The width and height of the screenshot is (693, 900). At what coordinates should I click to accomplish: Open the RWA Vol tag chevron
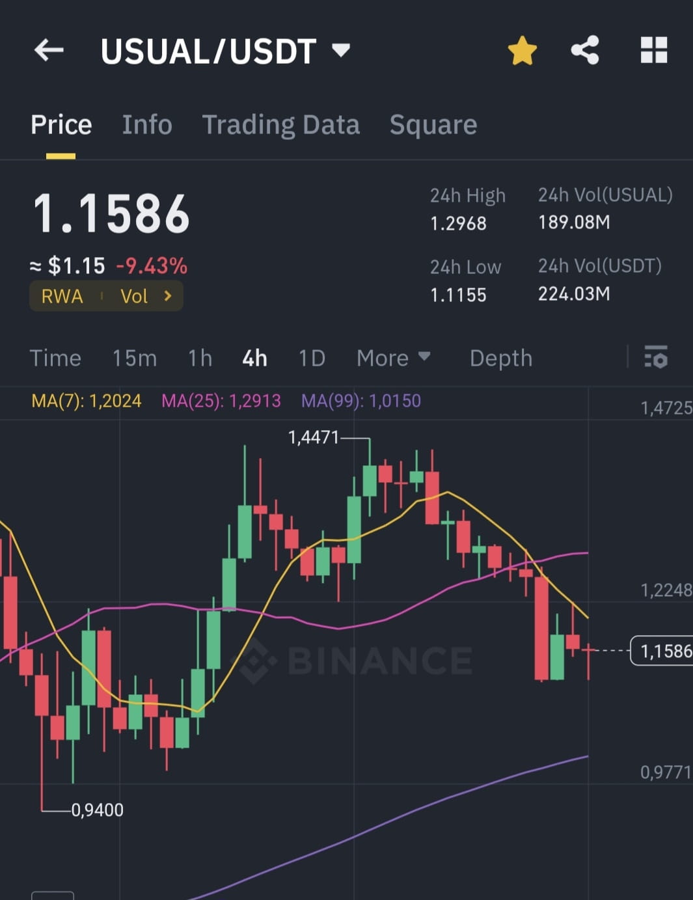point(168,296)
